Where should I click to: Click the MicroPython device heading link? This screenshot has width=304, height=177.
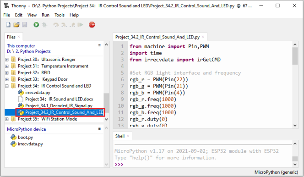27,129
